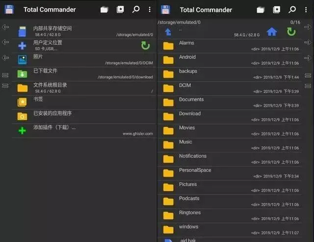The image size is (314, 242).
Task: Open the PersonalSpace folder
Action: (x=230, y=173)
